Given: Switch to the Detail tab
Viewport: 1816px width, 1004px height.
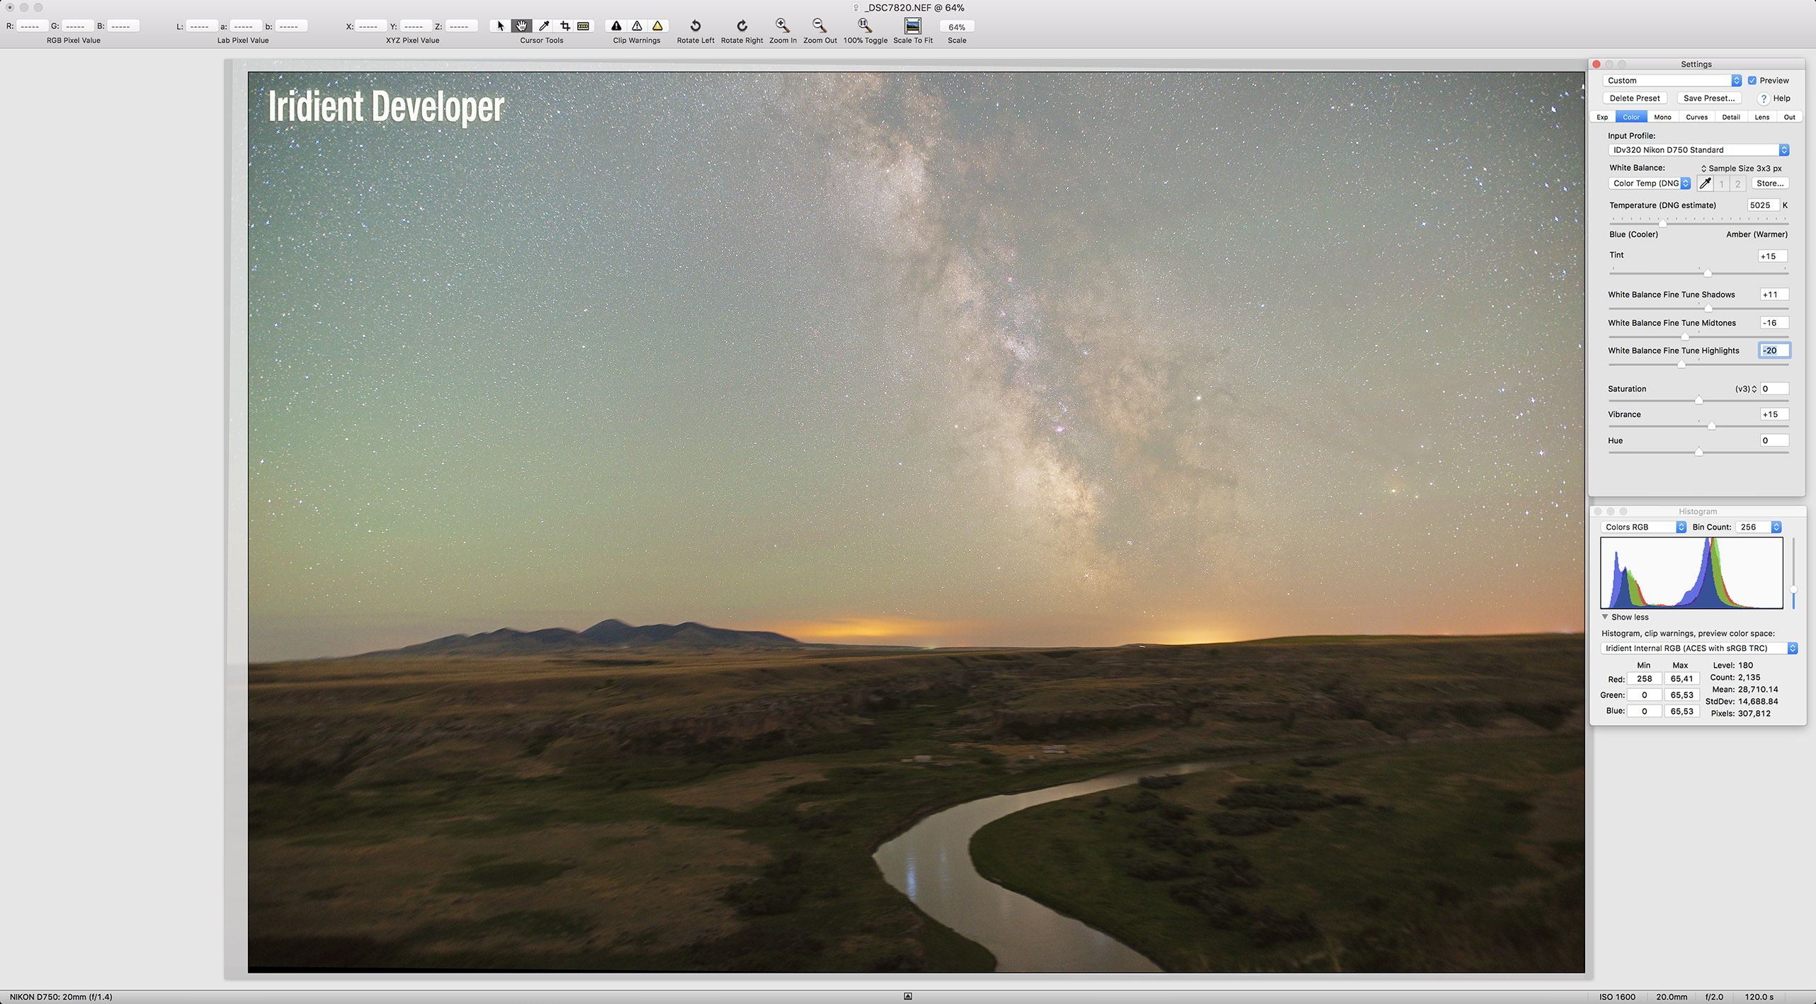Looking at the screenshot, I should click(1730, 118).
